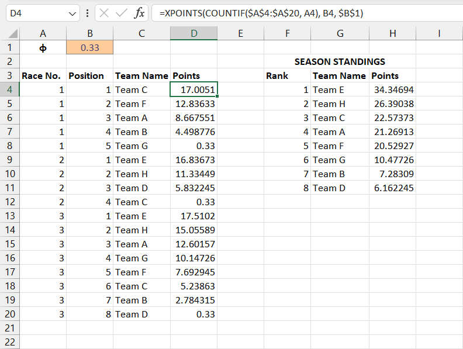463x349 pixels.
Task: Select column A header
Action: (43, 34)
